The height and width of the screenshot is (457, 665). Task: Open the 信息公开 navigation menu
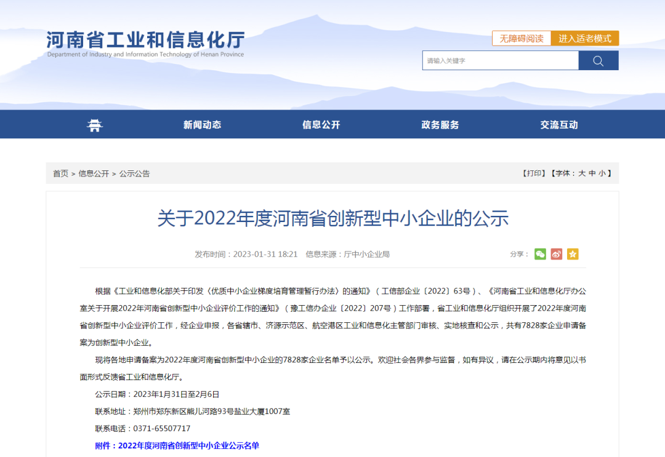pyautogui.click(x=321, y=125)
